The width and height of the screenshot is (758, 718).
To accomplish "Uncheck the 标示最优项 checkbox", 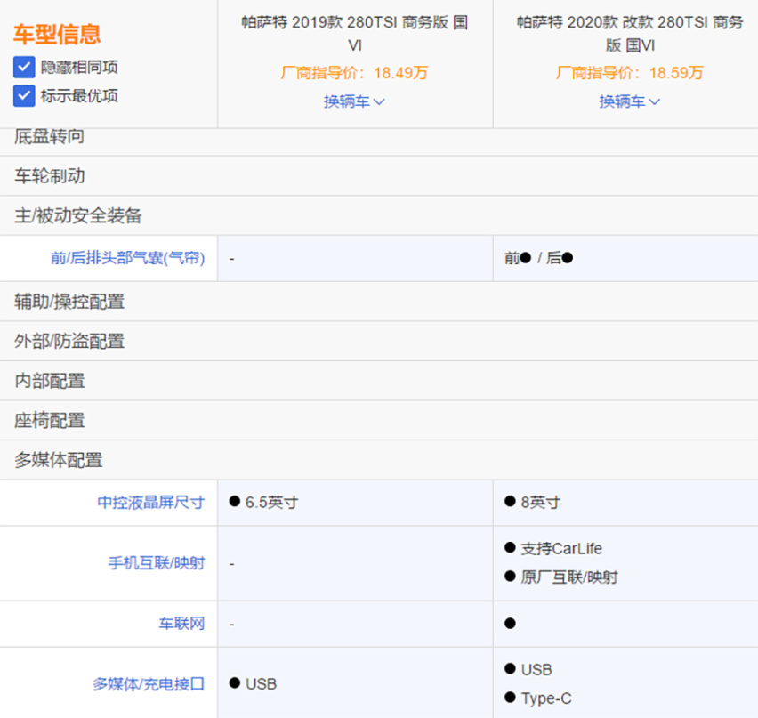I will tap(24, 96).
